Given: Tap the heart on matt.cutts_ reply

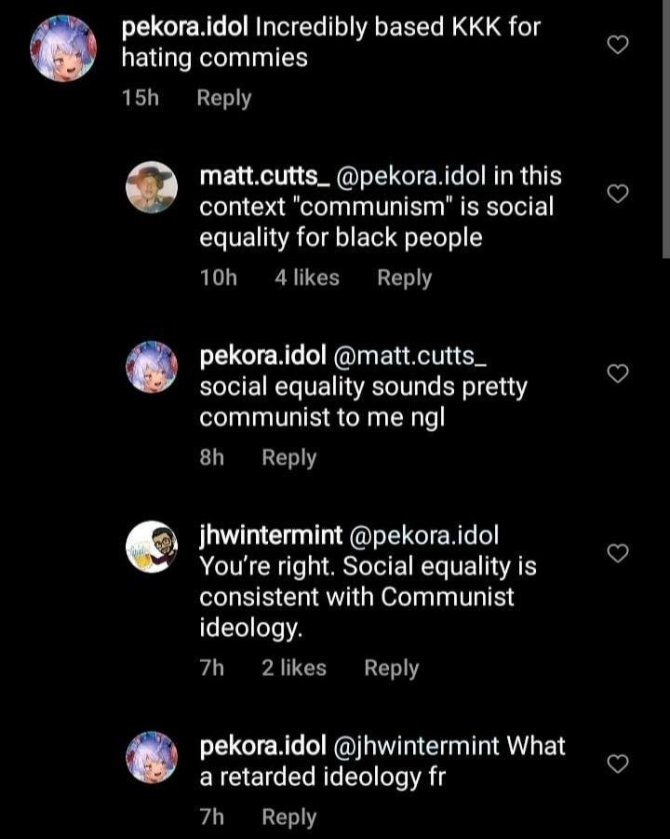Looking at the screenshot, I should pyautogui.click(x=617, y=194).
